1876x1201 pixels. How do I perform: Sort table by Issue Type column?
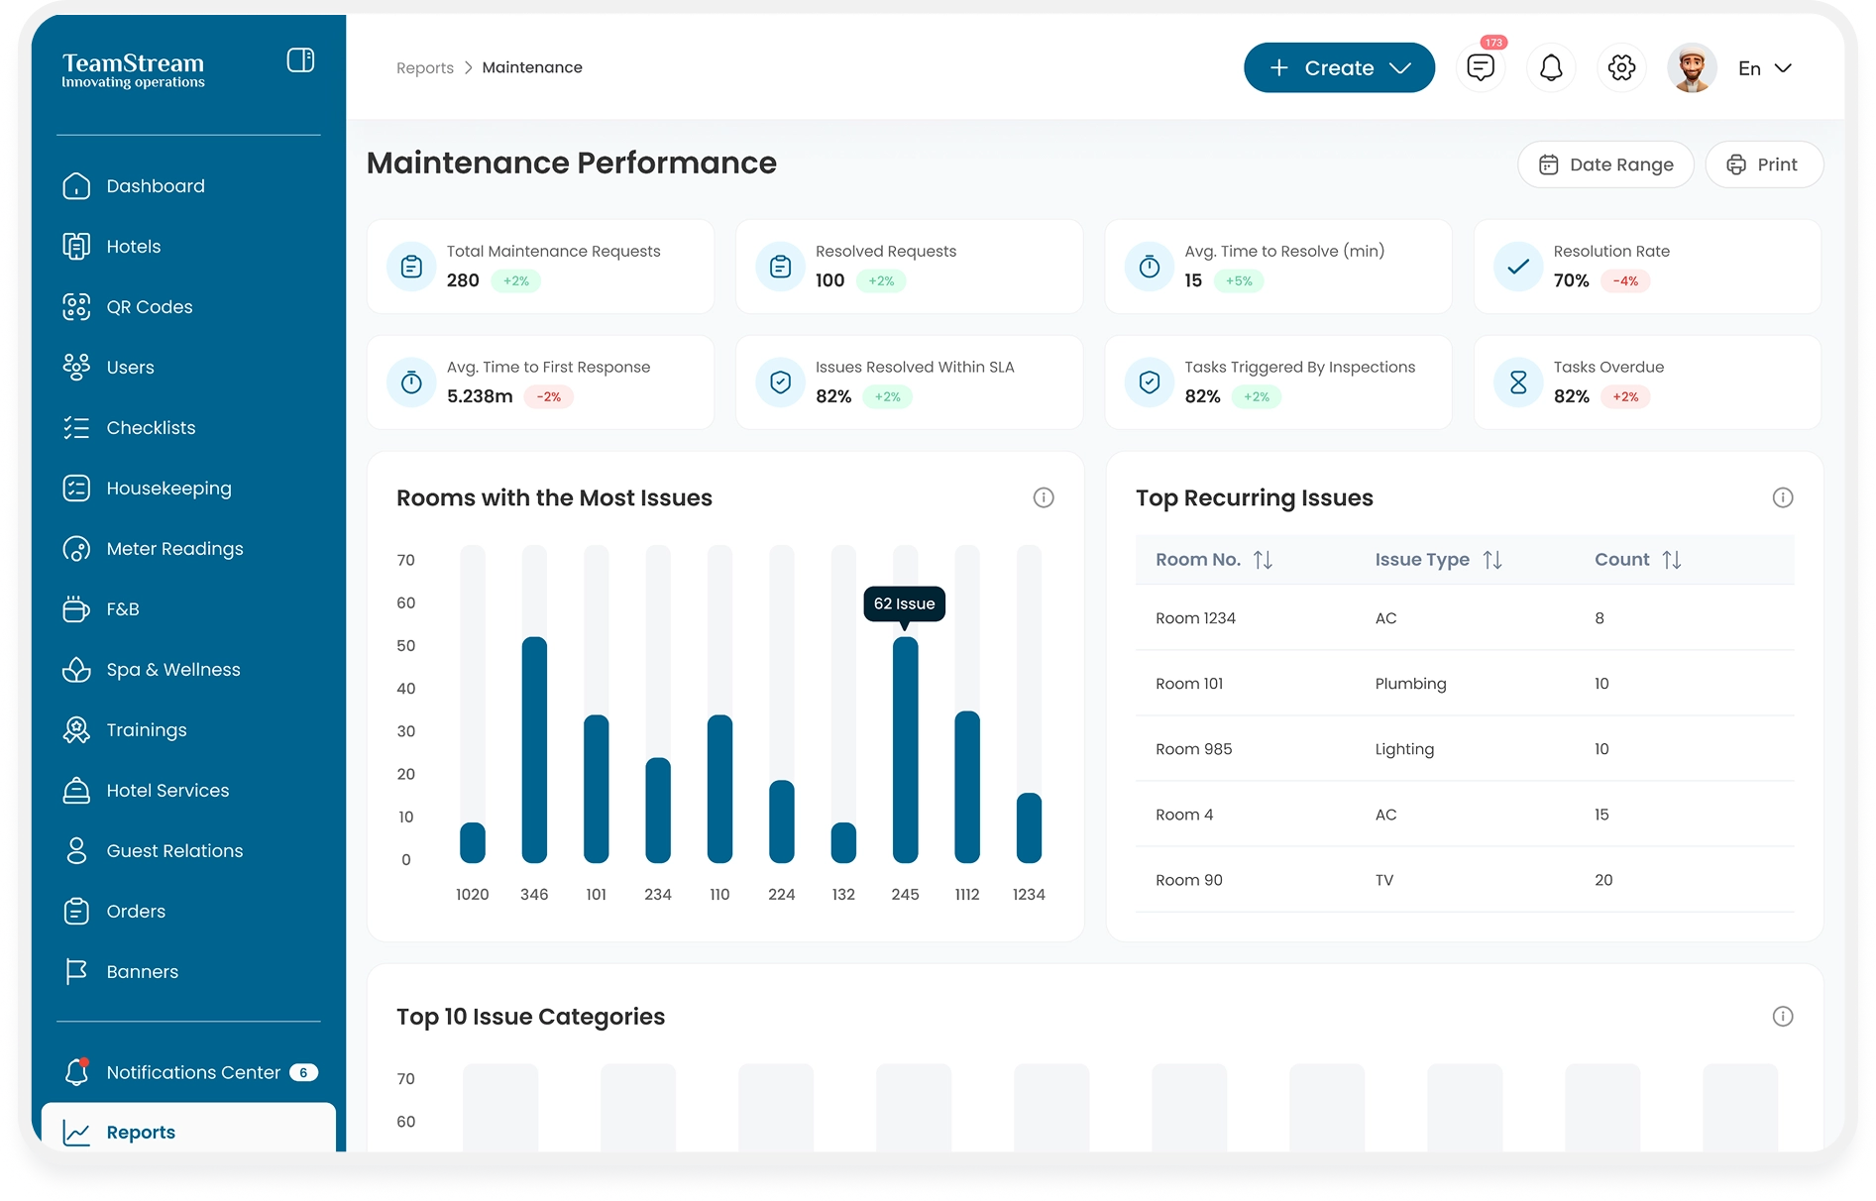pos(1491,560)
